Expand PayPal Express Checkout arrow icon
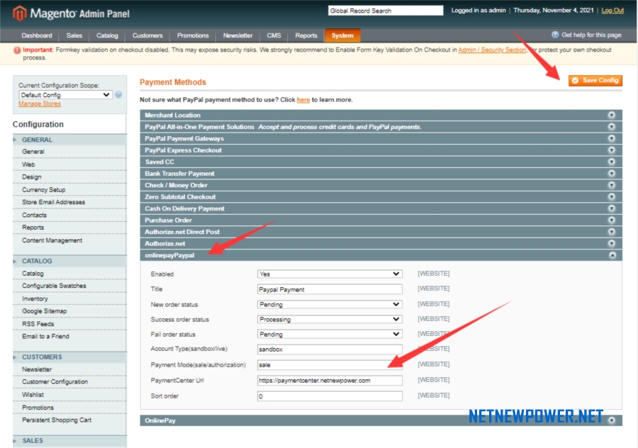The width and height of the screenshot is (638, 448). pyautogui.click(x=612, y=150)
